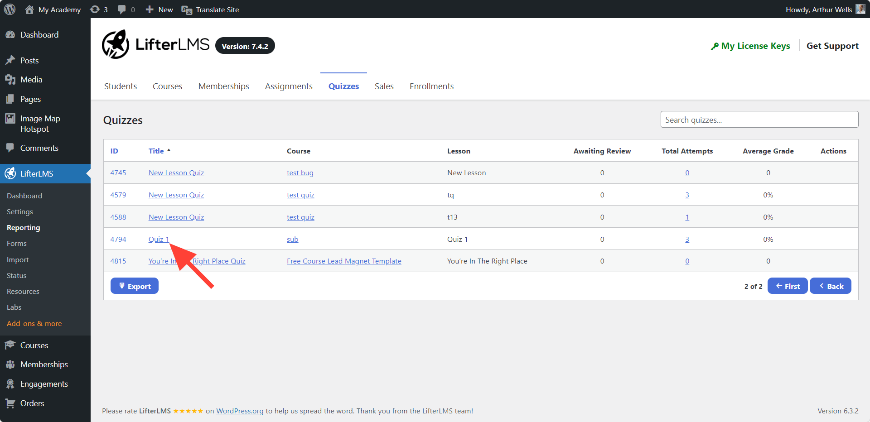Click the sidebar Dashboard gauge icon

coord(10,35)
